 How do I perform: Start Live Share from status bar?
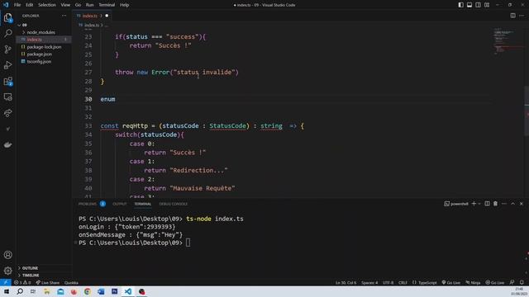(x=48, y=282)
